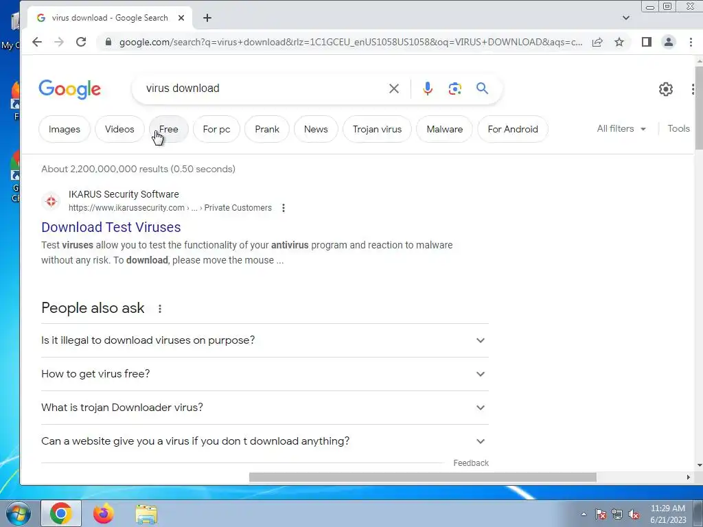The image size is (703, 527).
Task: Click vertical scrollbar down arrow
Action: (698, 466)
